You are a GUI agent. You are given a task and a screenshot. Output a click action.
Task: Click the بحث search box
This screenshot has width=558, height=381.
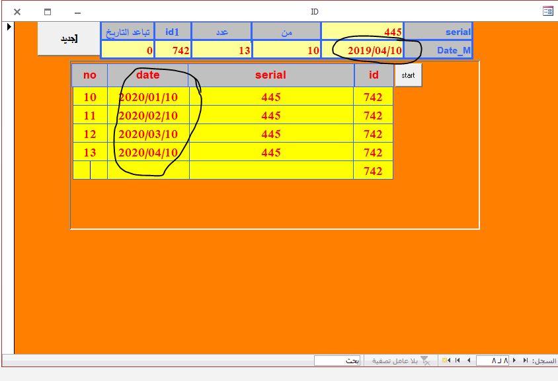[337, 361]
